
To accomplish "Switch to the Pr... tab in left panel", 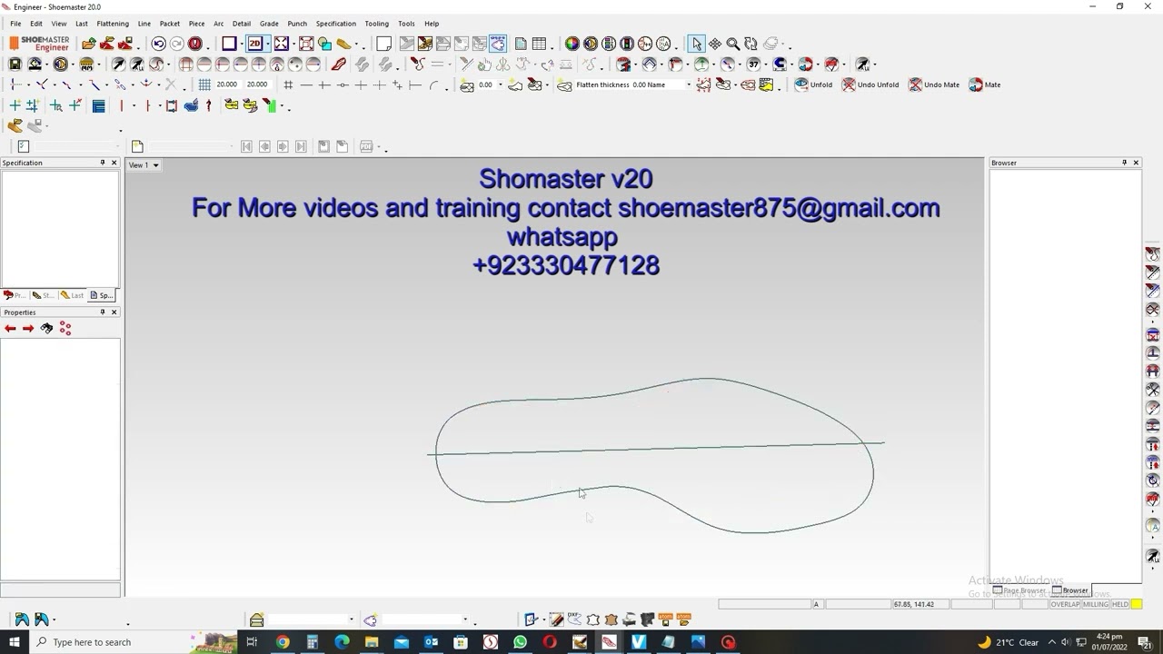I will (x=15, y=295).
